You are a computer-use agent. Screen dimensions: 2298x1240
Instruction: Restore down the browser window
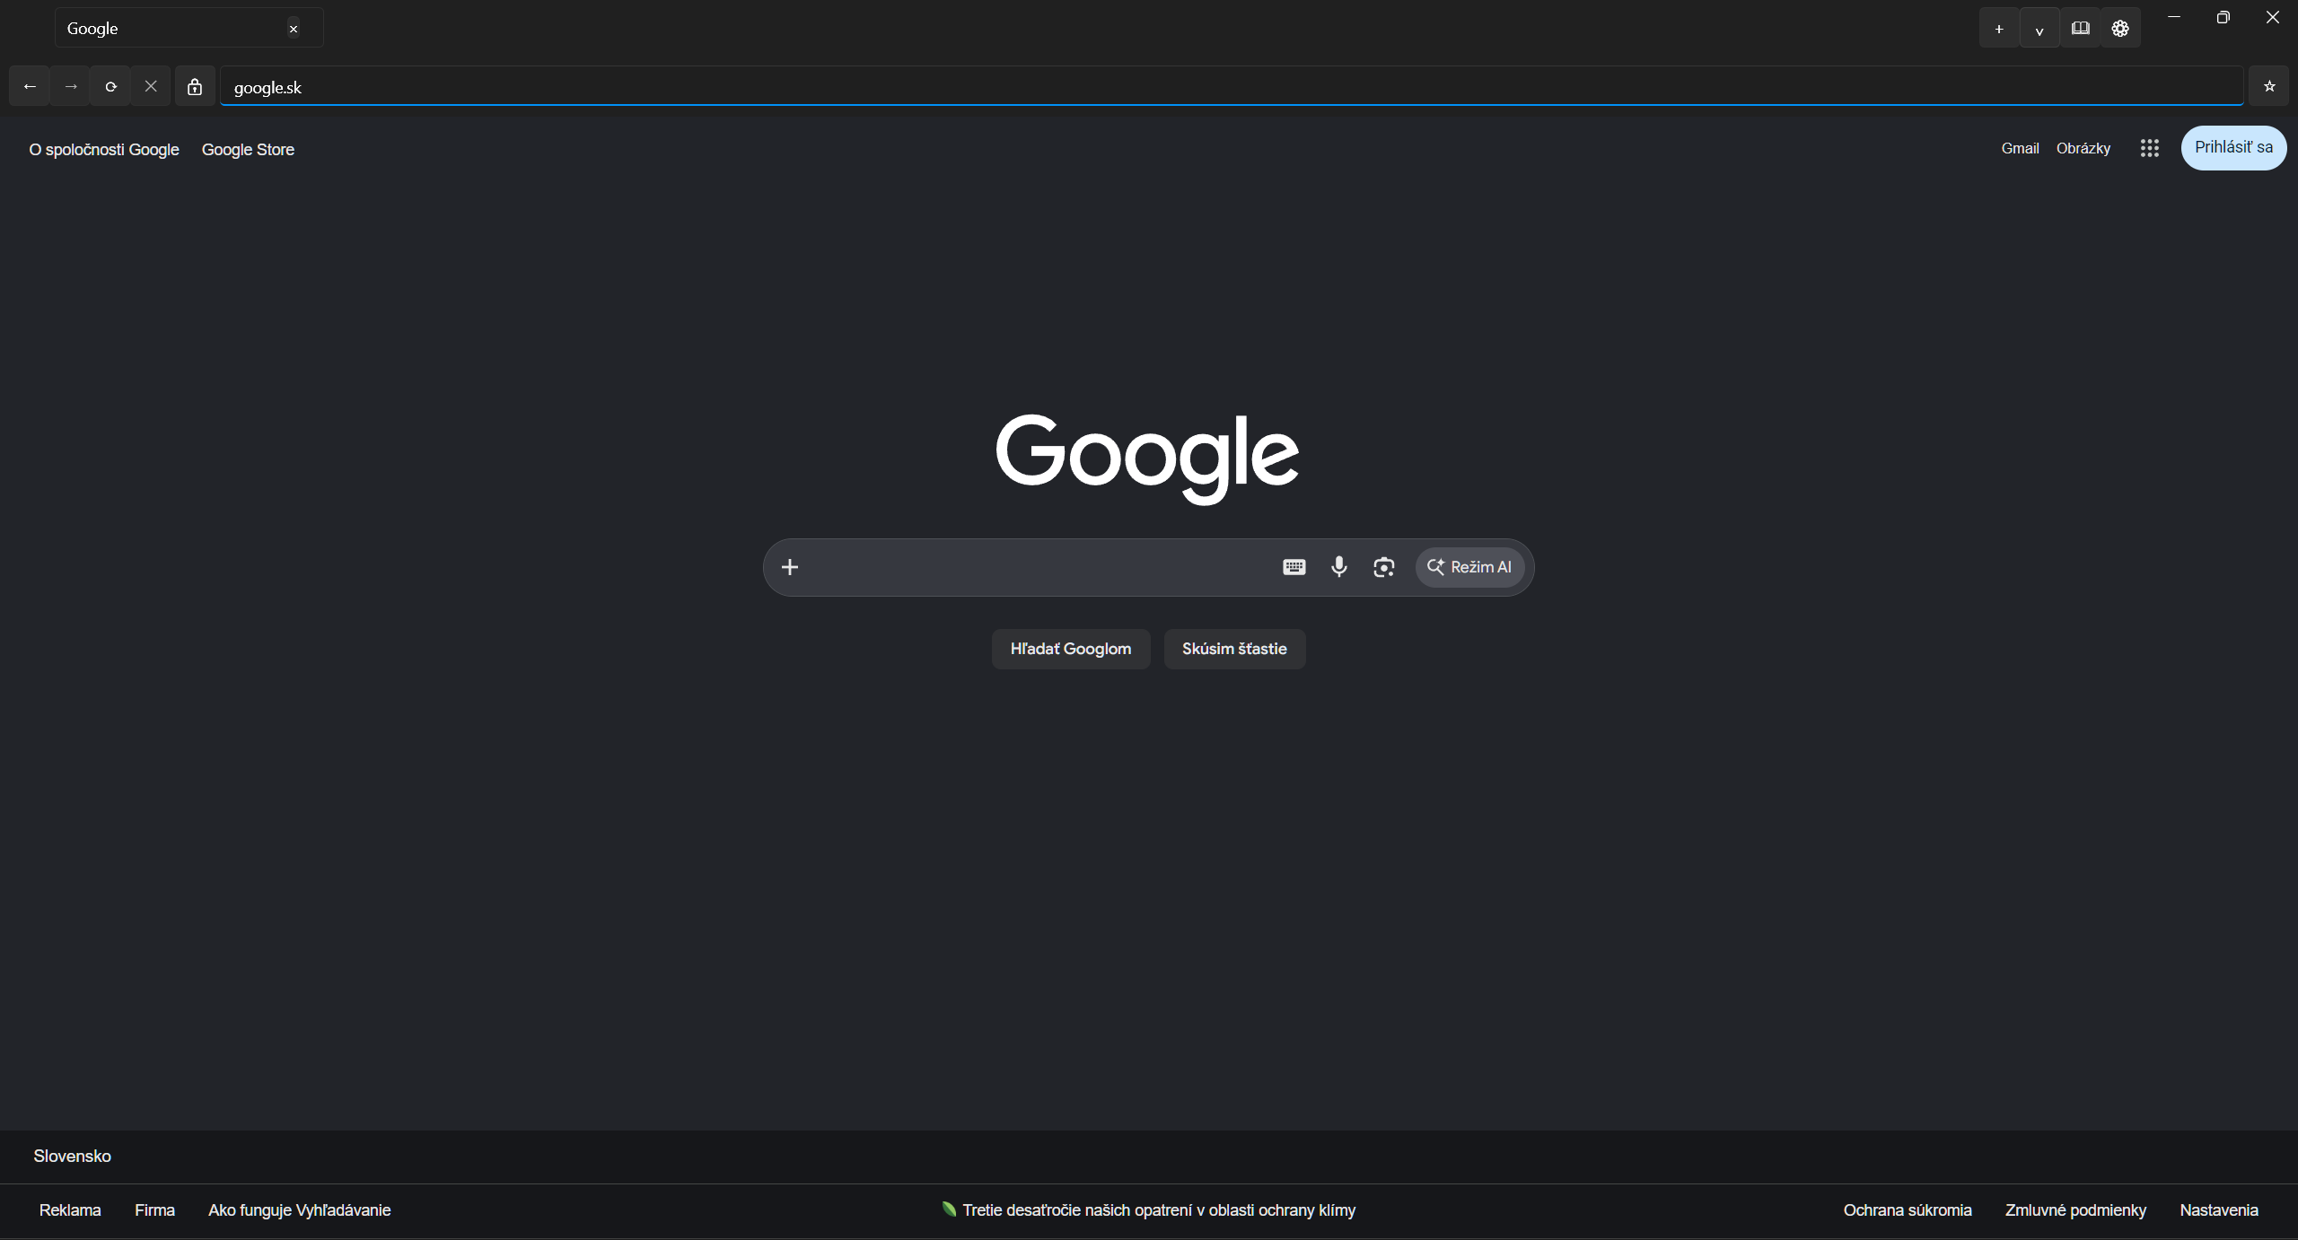[2223, 17]
